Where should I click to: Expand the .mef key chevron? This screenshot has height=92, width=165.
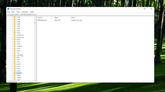click(12, 42)
